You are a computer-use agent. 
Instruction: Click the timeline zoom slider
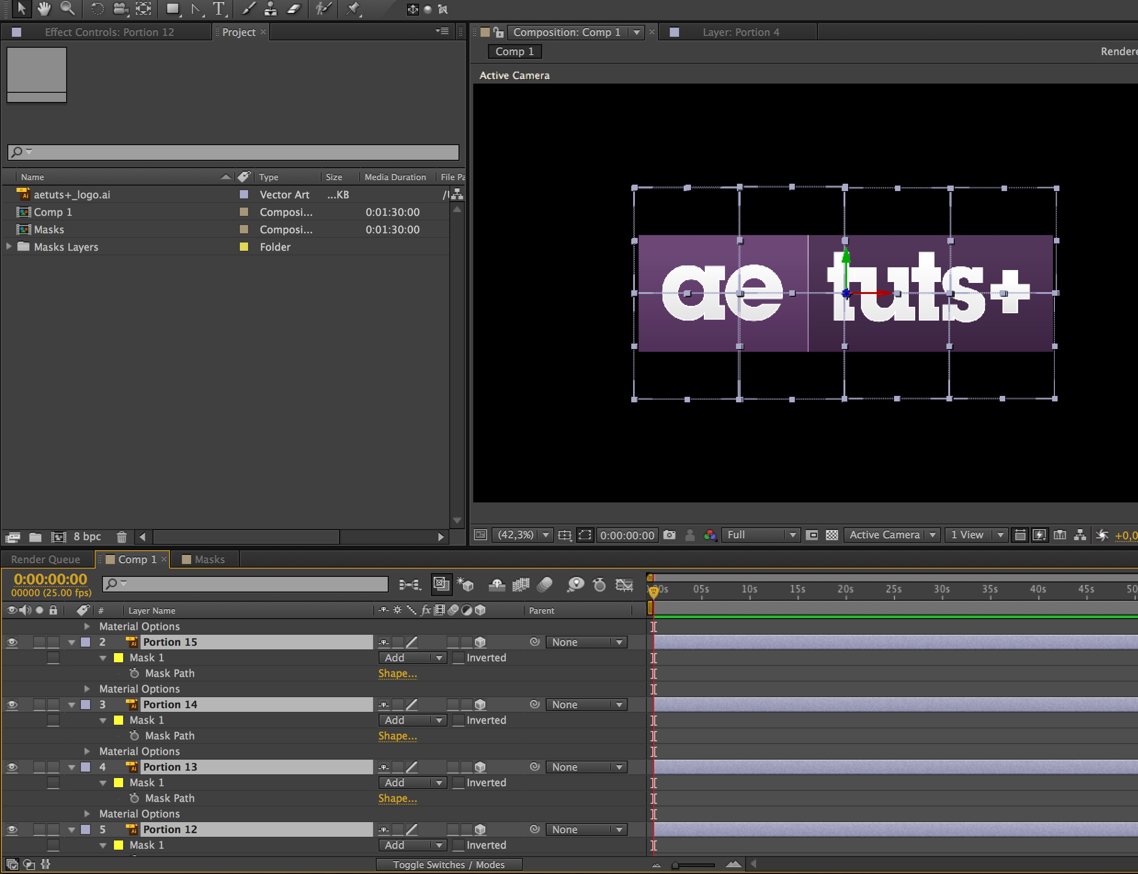694,865
